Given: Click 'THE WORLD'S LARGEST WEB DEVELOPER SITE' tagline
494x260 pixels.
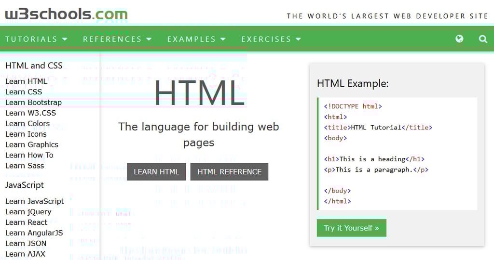Looking at the screenshot, I should 387,16.
